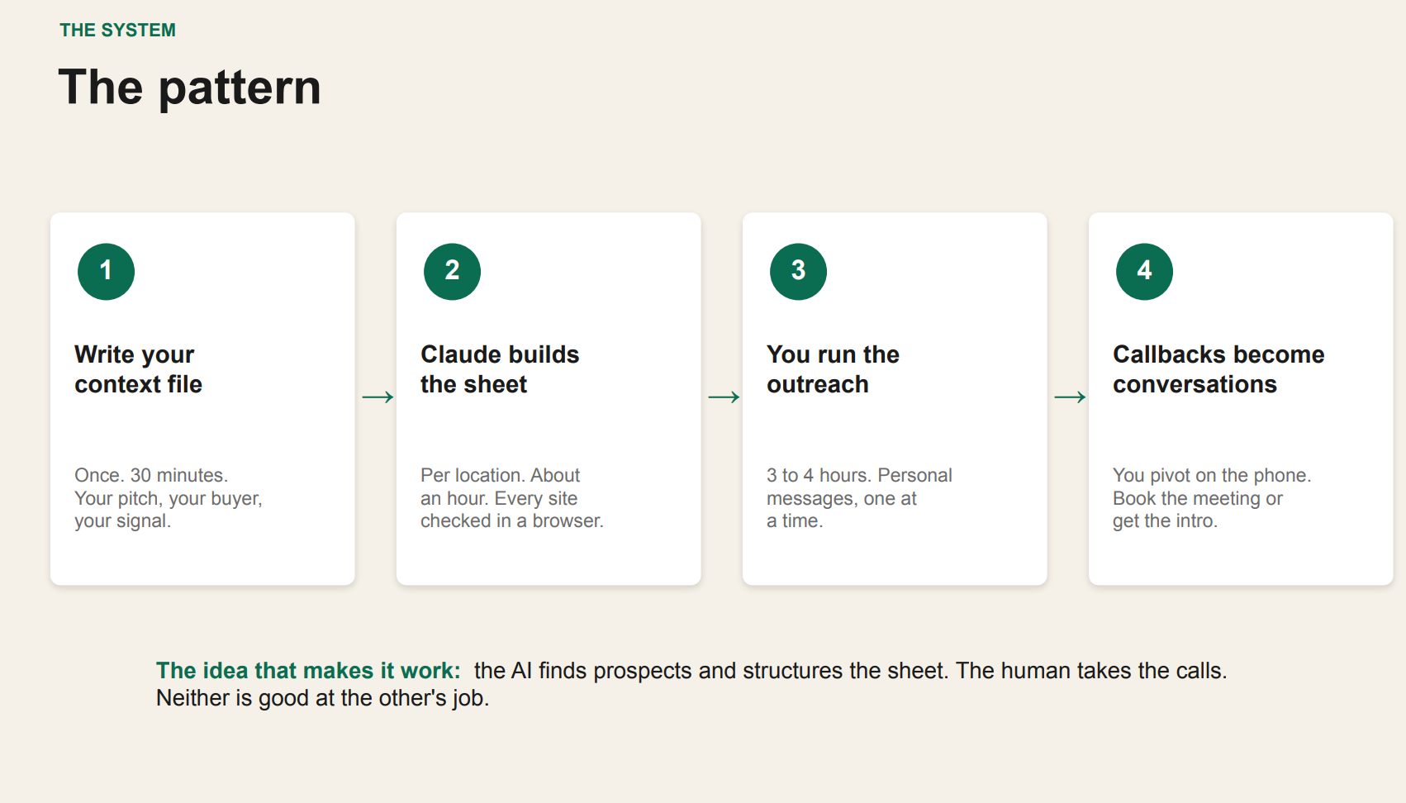Click the green circle numbered 1
The width and height of the screenshot is (1406, 803).
pyautogui.click(x=106, y=271)
